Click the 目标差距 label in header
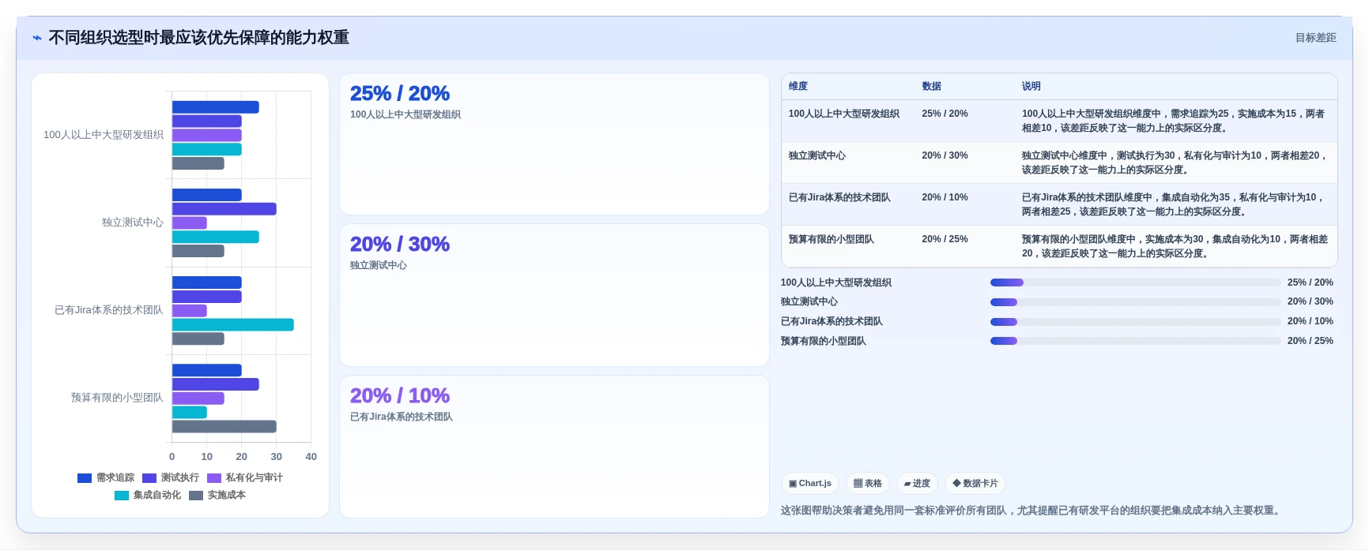The height and width of the screenshot is (550, 1369). [x=1315, y=38]
